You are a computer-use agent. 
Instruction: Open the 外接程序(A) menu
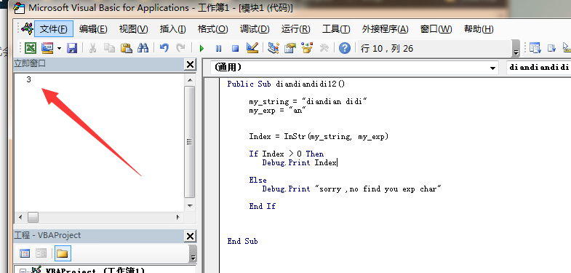tap(386, 29)
